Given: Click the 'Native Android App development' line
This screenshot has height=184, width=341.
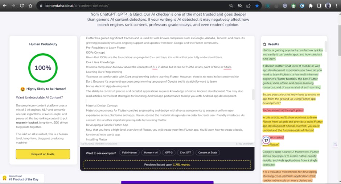Looking at the screenshot, I should pyautogui.click(x=107, y=86).
